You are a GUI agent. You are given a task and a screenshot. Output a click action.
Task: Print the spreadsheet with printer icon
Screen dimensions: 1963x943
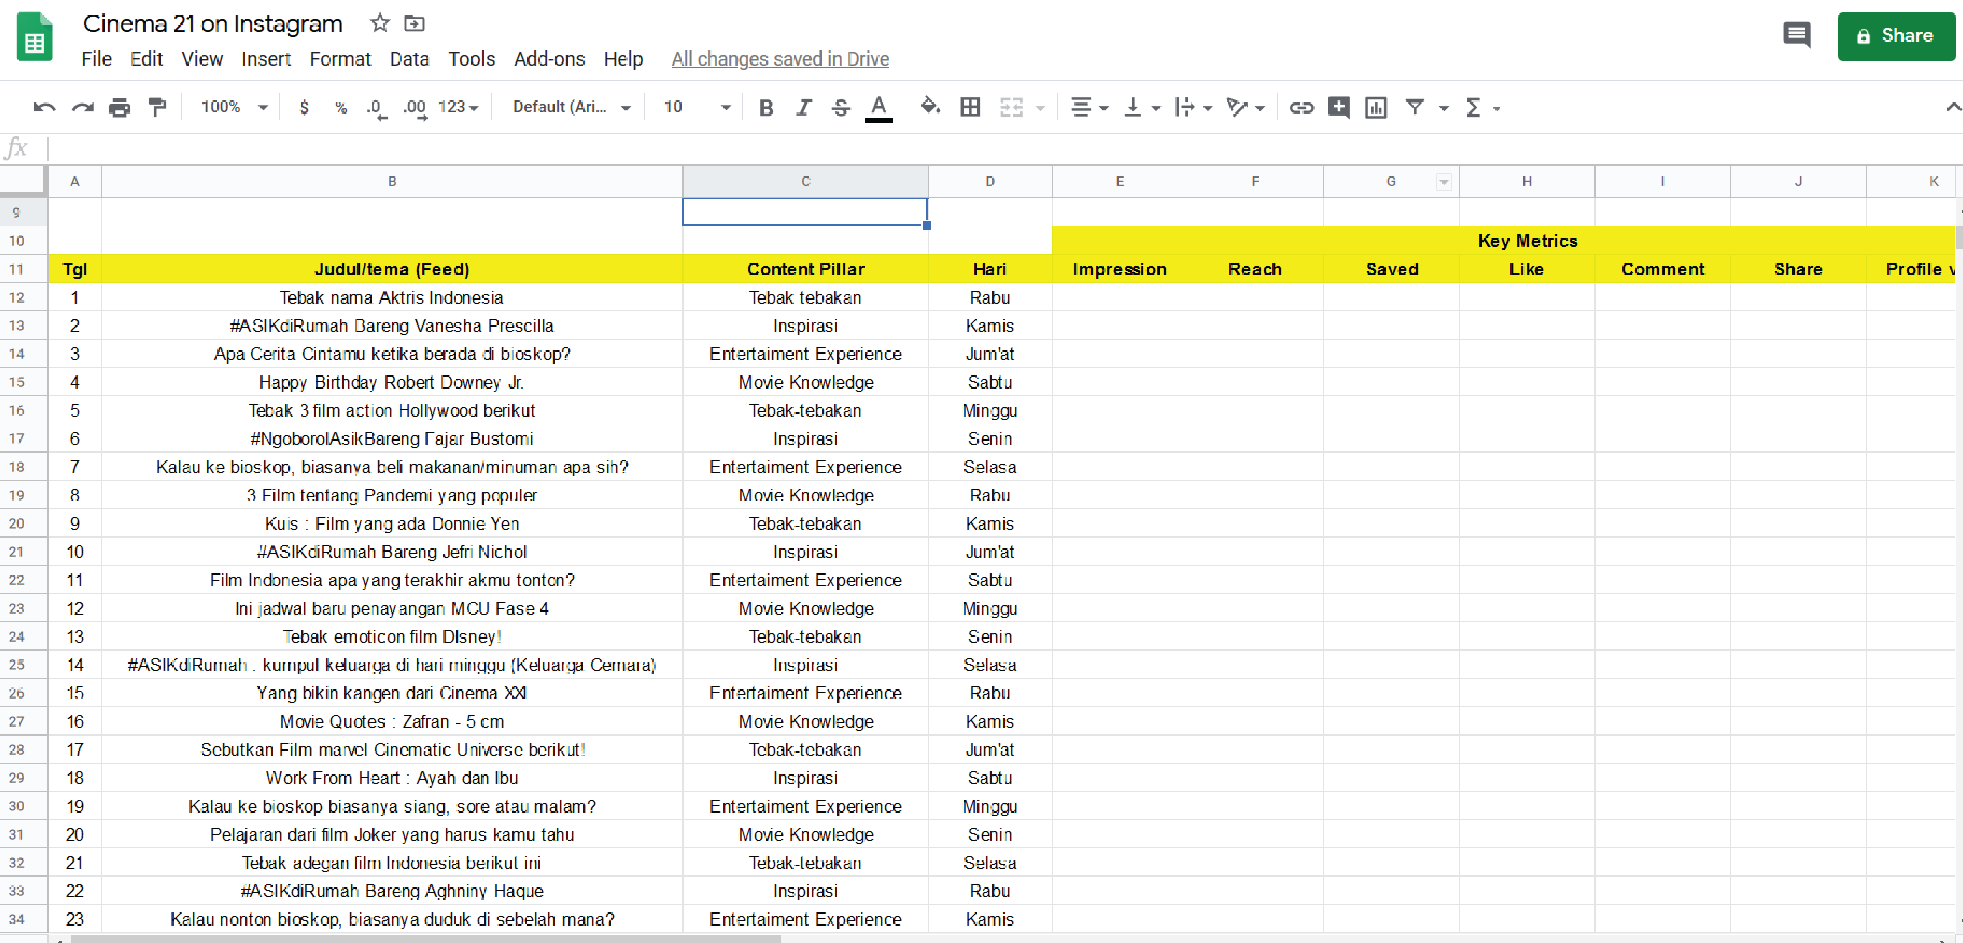[x=120, y=108]
